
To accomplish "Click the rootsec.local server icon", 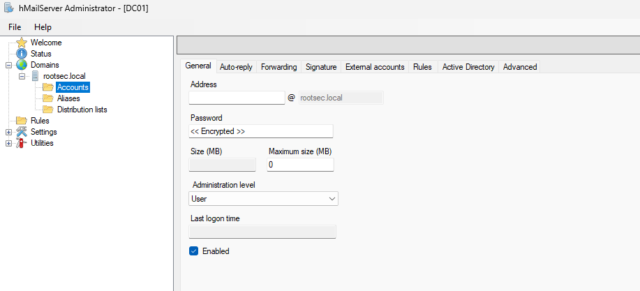I will point(36,76).
